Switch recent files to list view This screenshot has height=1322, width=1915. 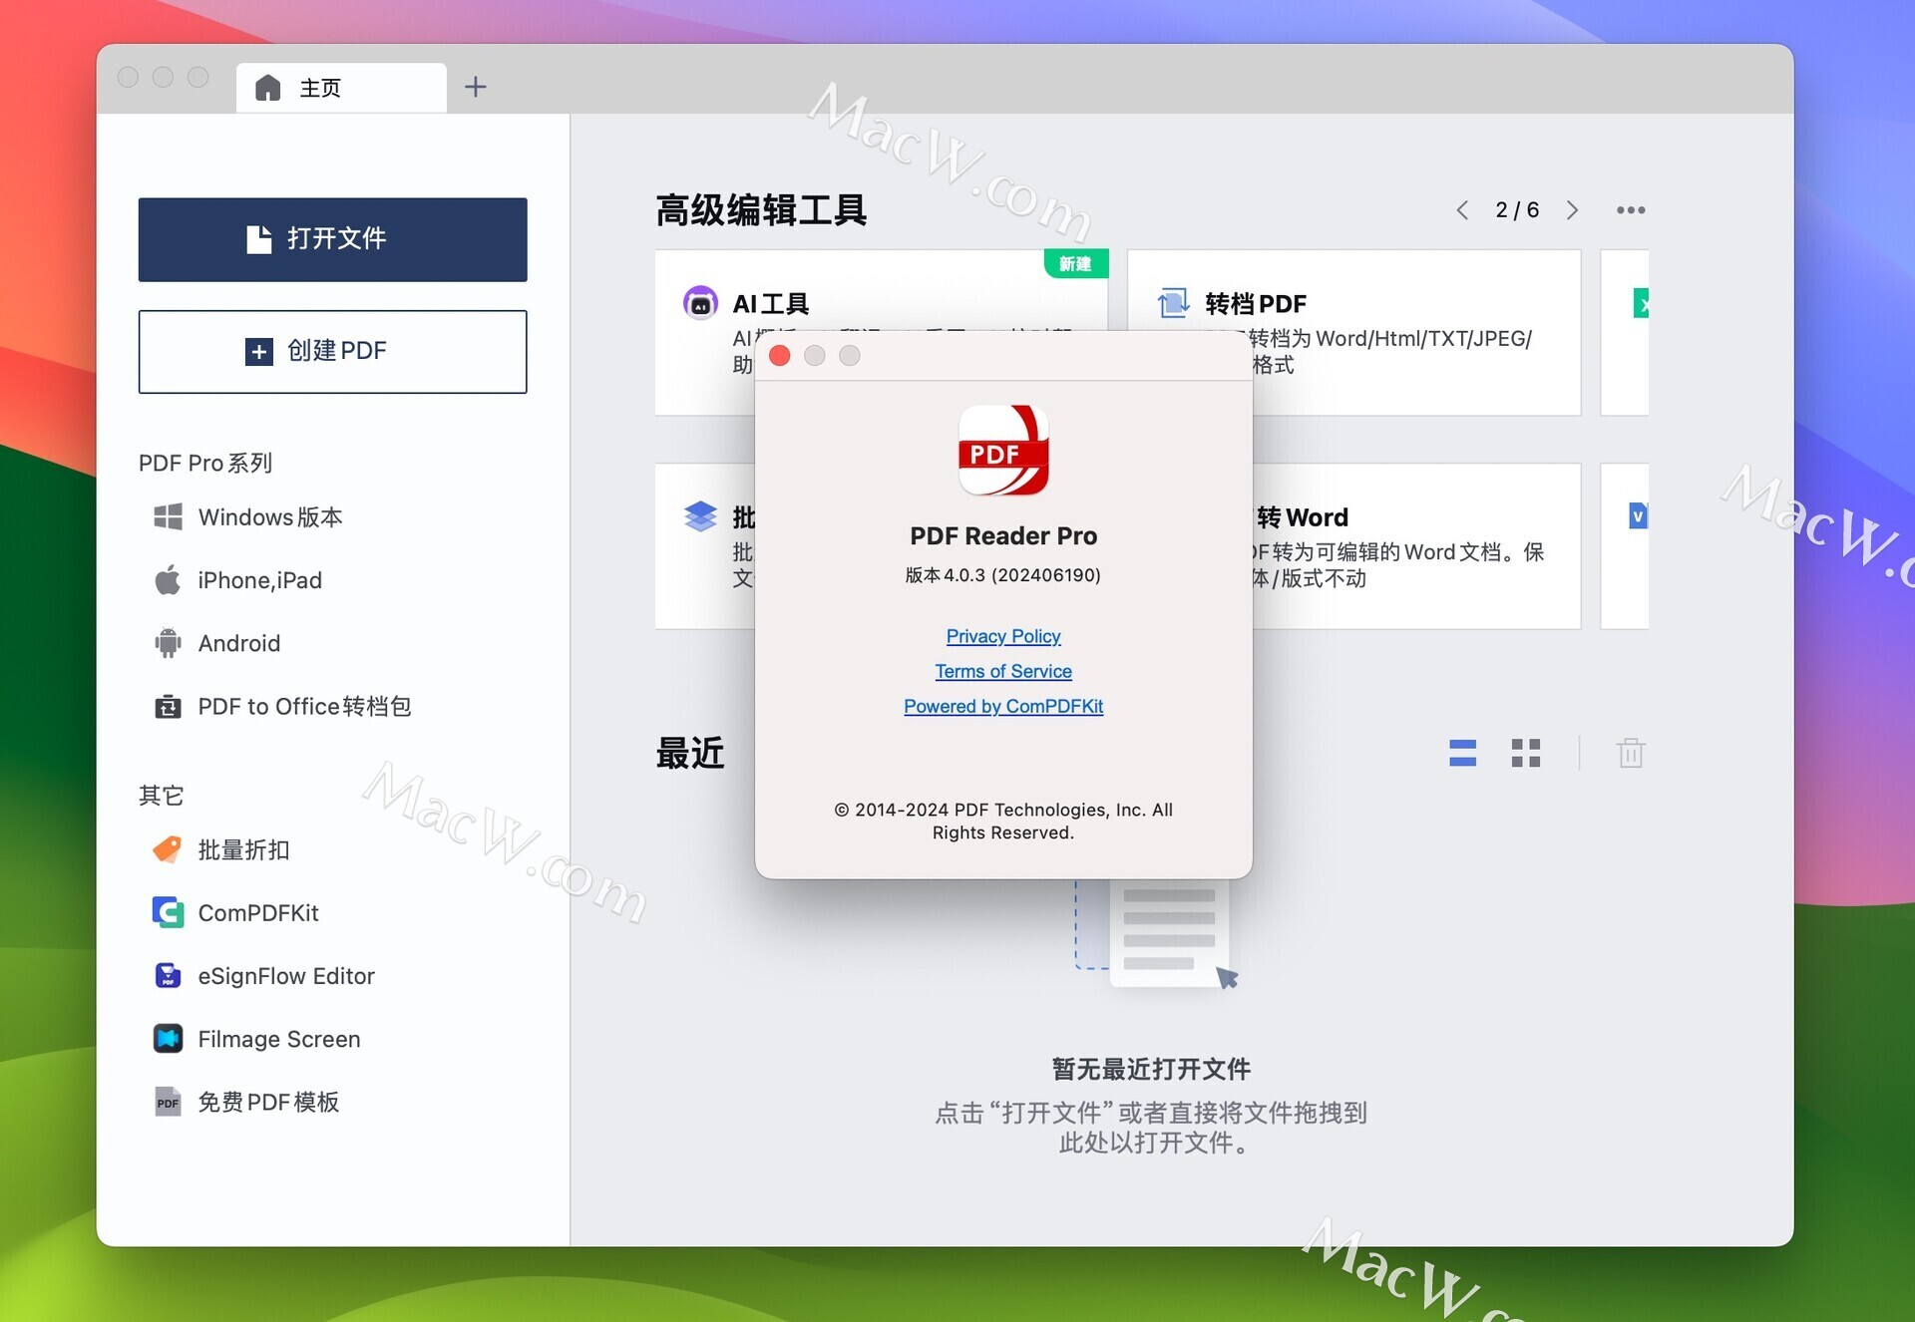pos(1462,753)
